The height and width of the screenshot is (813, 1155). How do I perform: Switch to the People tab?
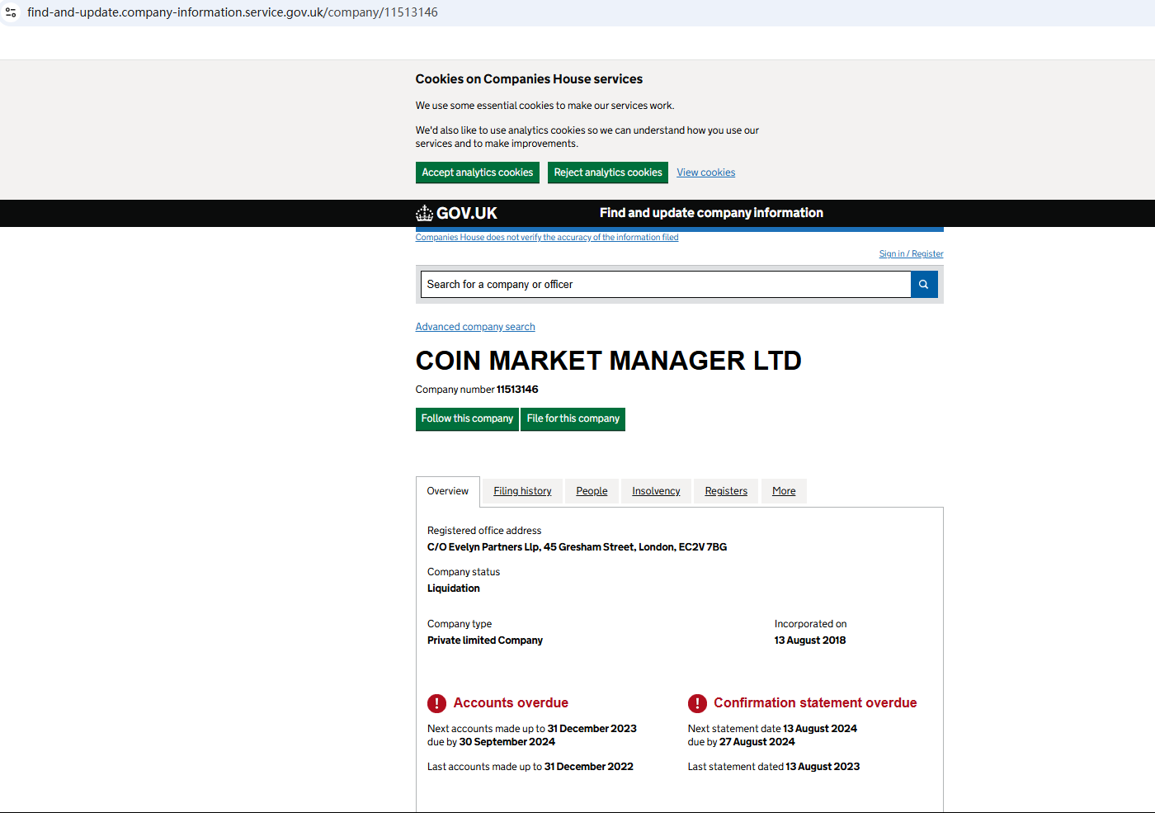click(592, 491)
